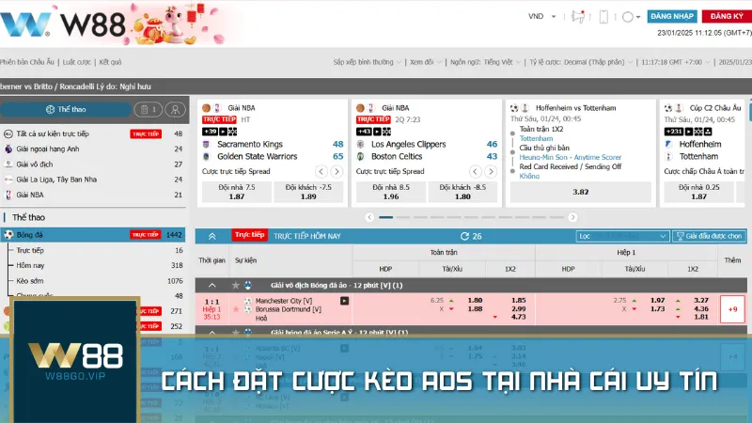Screen dimensions: 752x423
Task: Click the user account icon beside bet slip
Action: coord(174,109)
